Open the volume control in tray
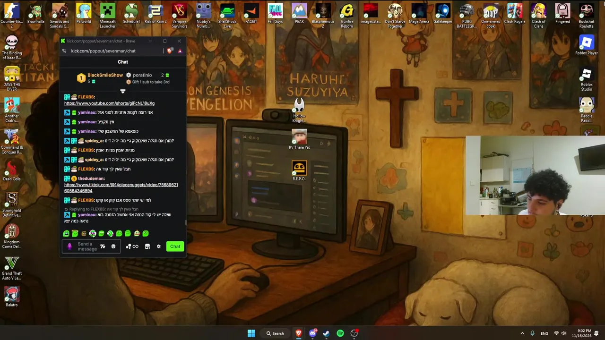605x340 pixels. point(563,333)
